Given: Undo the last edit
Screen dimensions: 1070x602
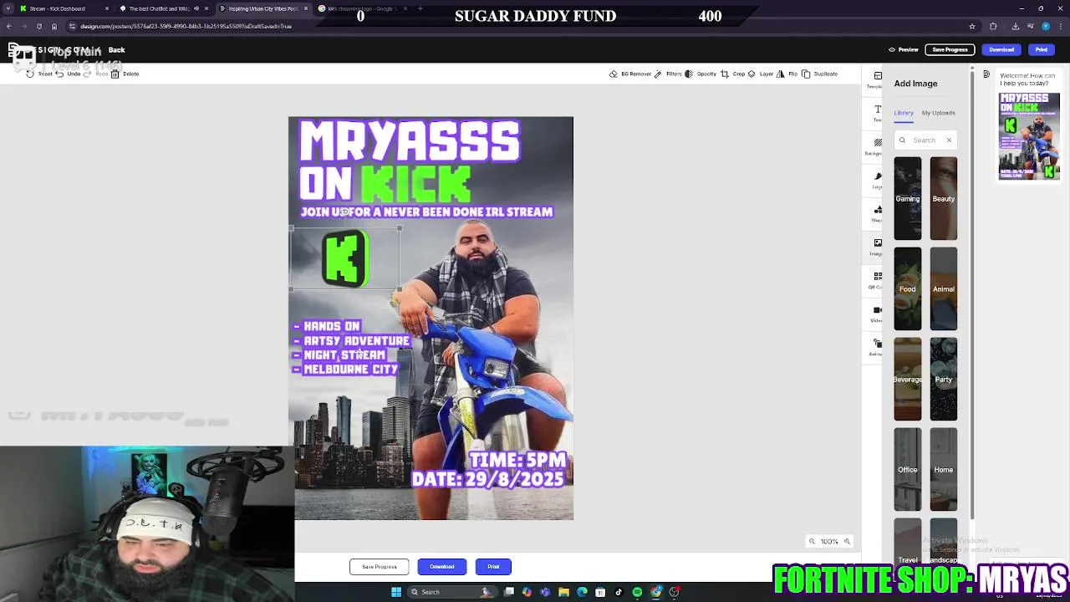Looking at the screenshot, I should tap(68, 74).
